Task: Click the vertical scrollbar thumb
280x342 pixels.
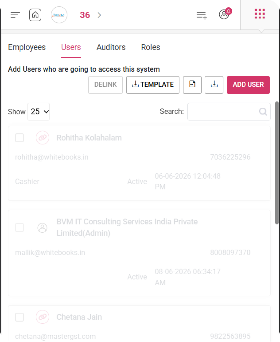Action: click(x=277, y=163)
